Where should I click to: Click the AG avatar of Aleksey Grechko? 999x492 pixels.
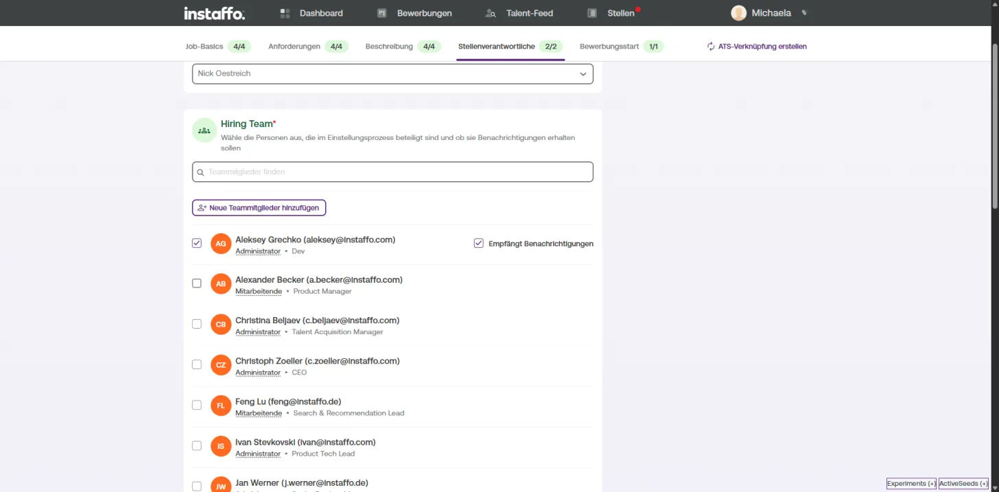tap(221, 244)
